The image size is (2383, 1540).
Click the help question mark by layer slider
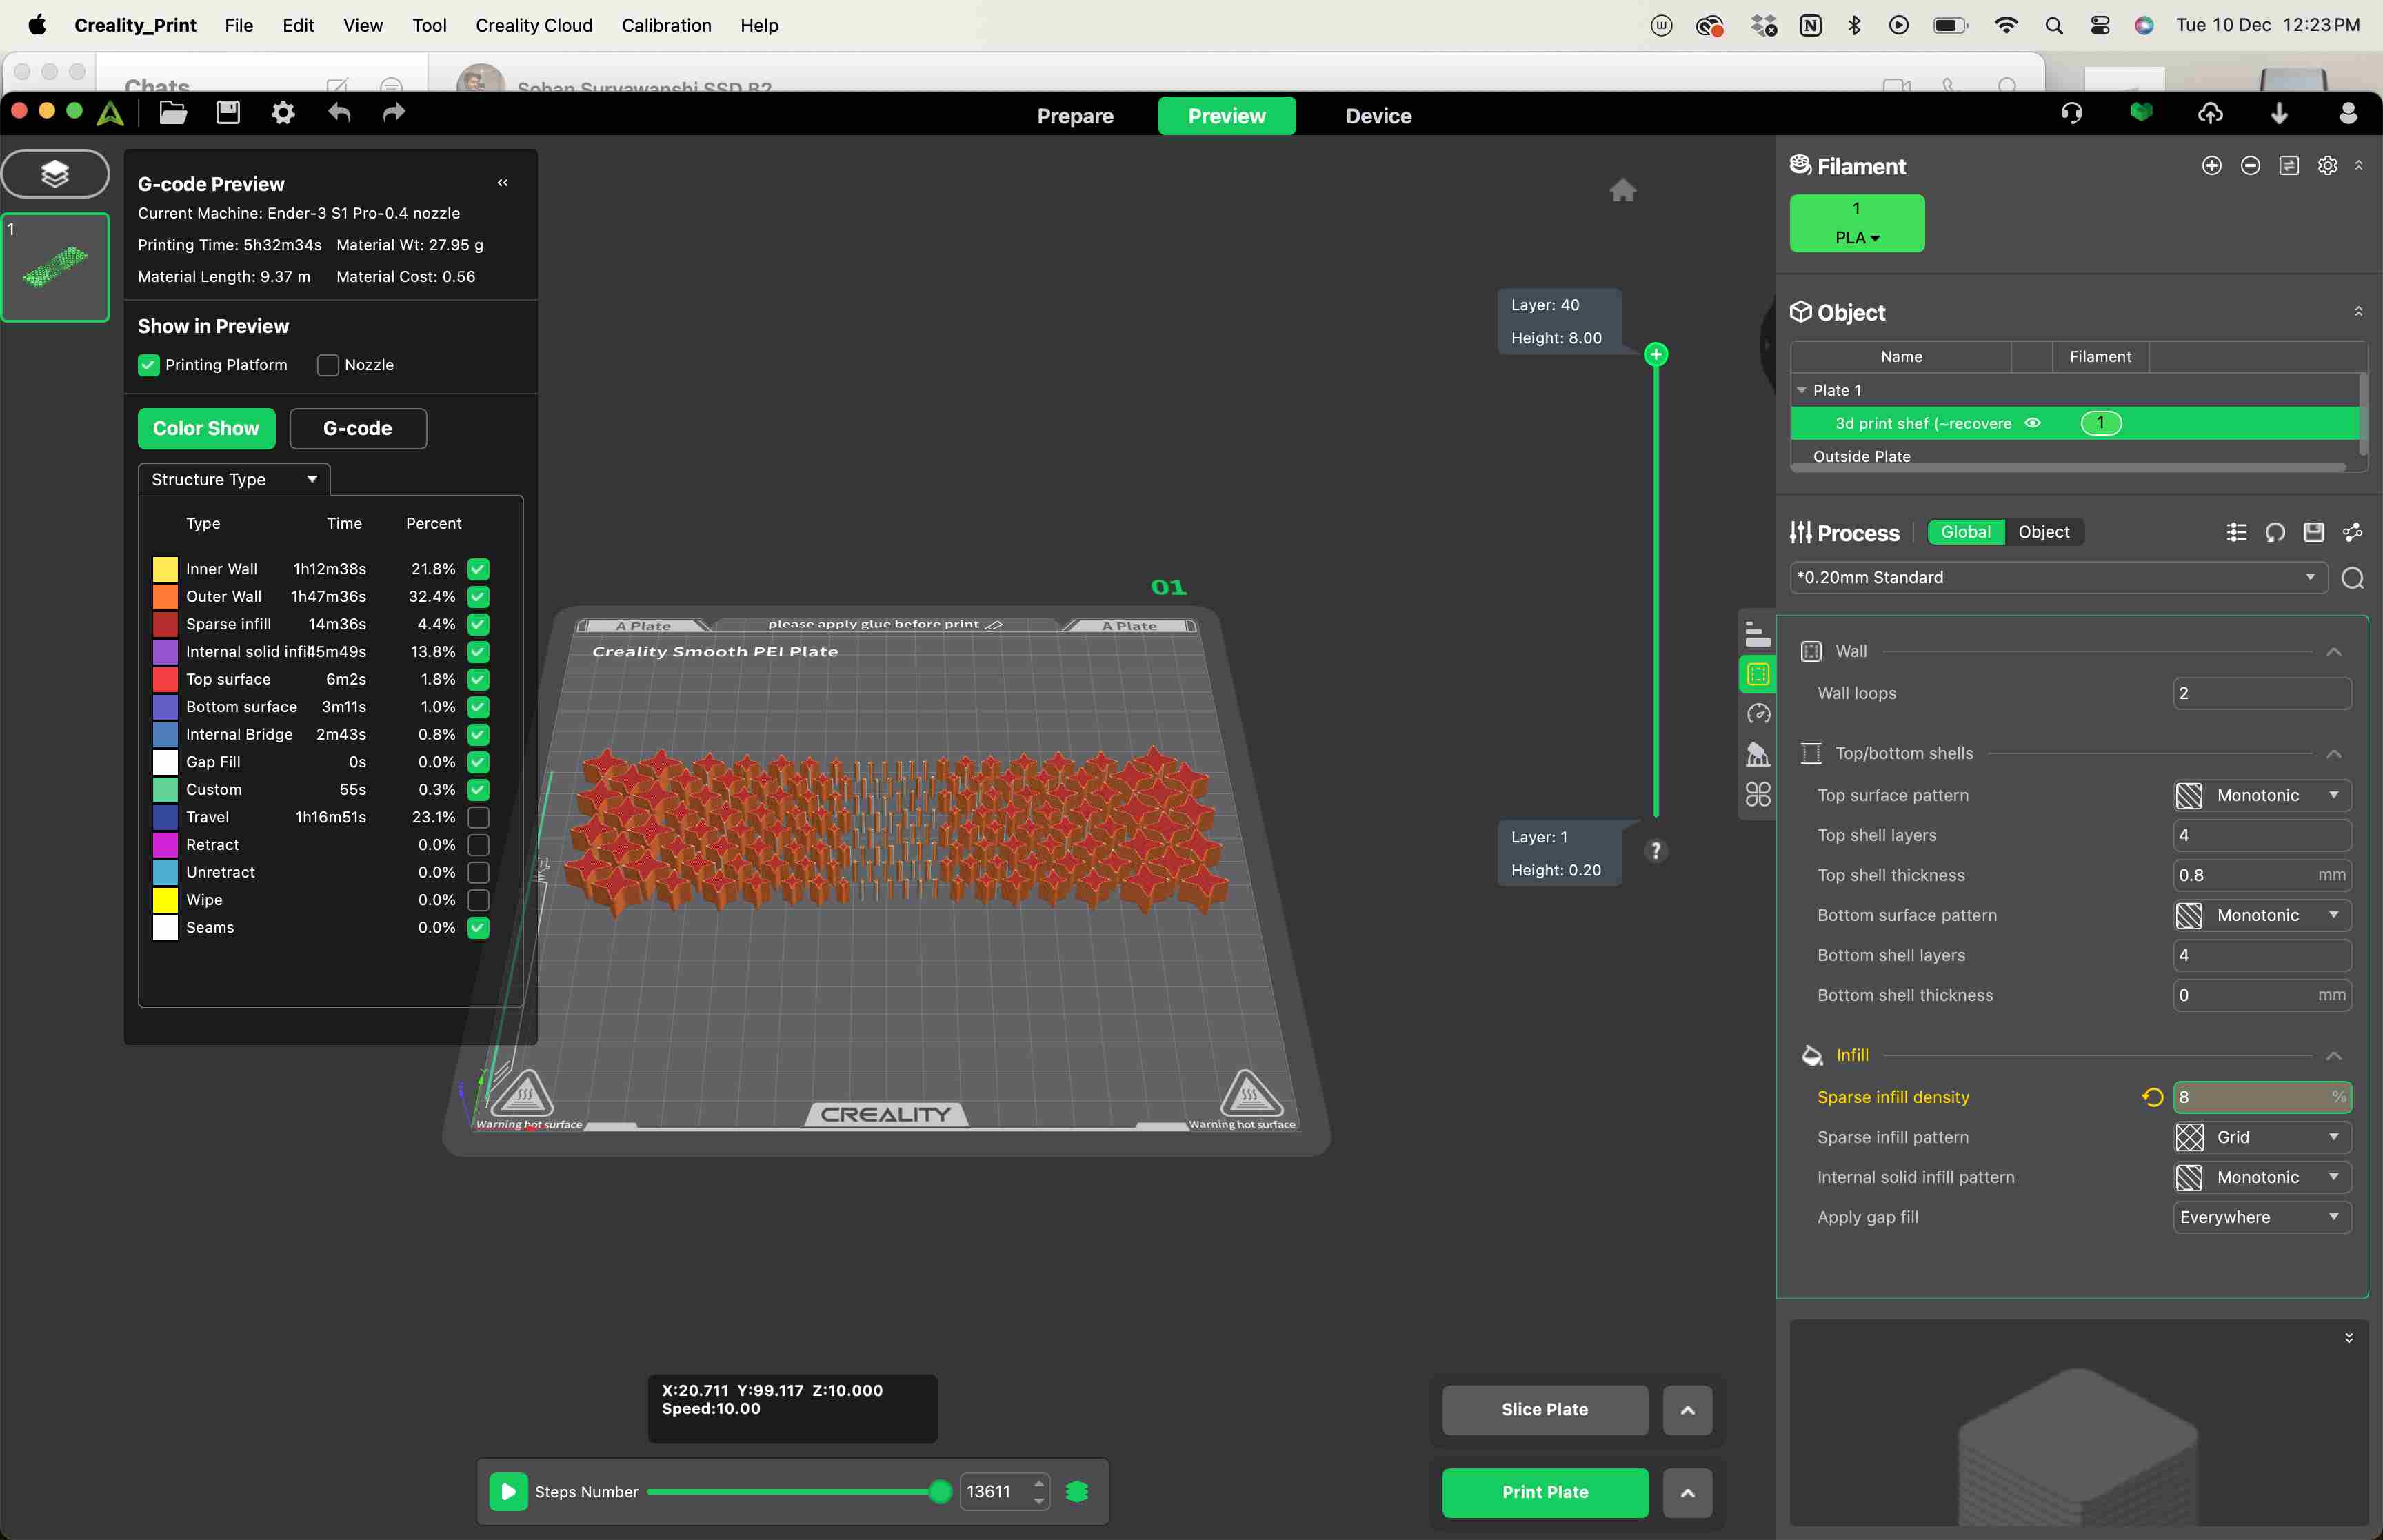pyautogui.click(x=1656, y=851)
